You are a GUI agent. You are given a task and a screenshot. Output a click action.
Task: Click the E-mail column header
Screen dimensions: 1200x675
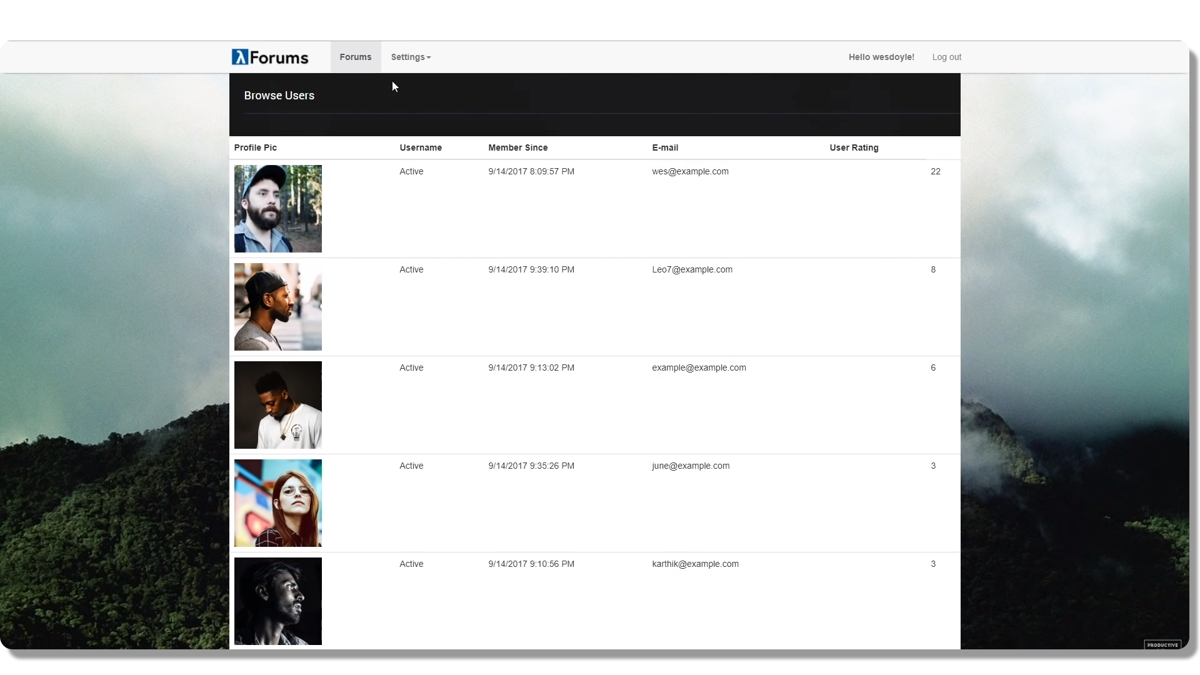click(665, 147)
